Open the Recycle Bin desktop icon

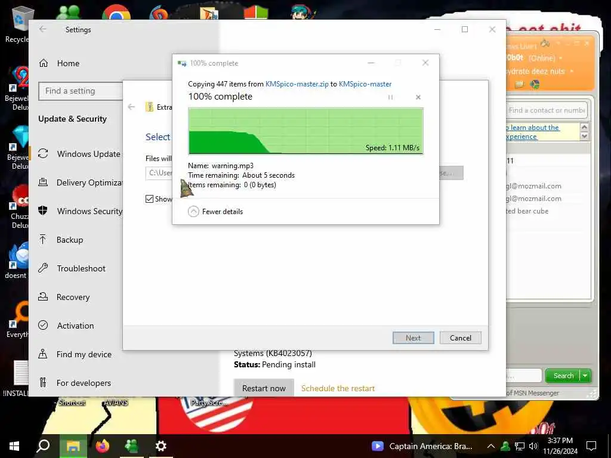pos(17,24)
